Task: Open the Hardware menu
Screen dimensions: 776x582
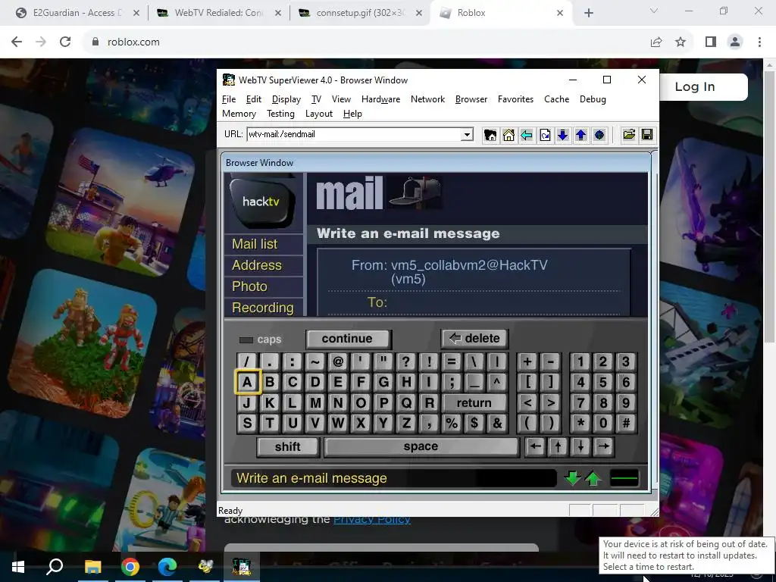Action: coord(380,99)
